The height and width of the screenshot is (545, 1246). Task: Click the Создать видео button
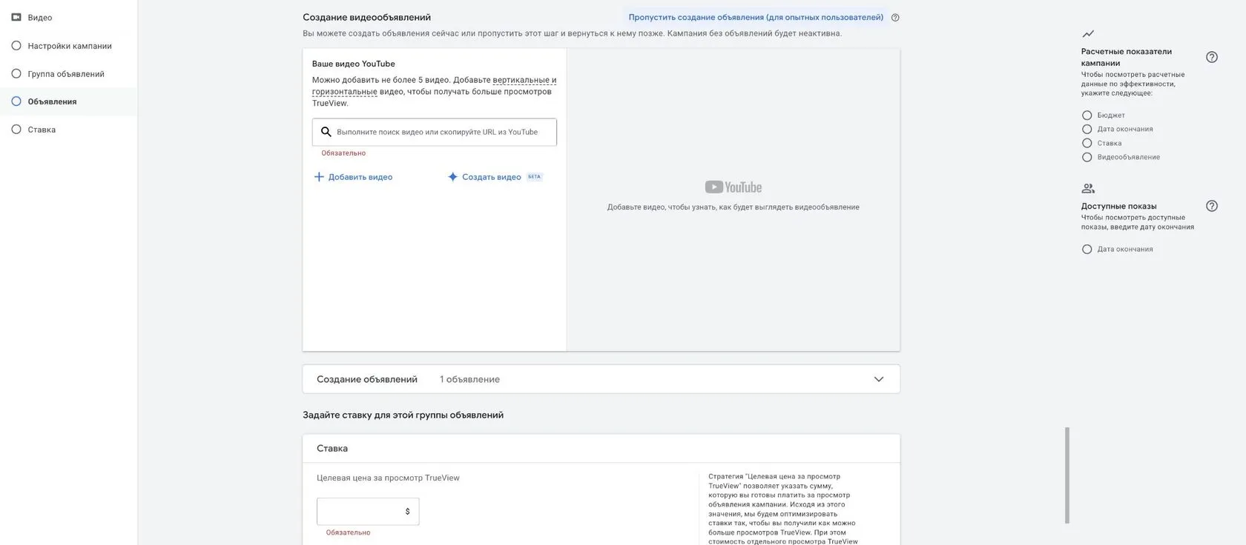[x=495, y=177]
